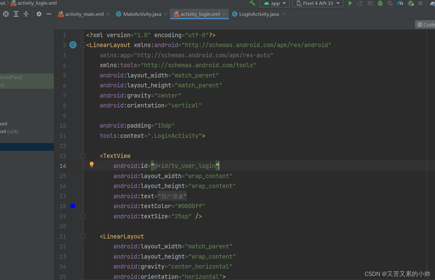Click the "25sp" textSize value
The height and width of the screenshot is (280, 435).
pyautogui.click(x=181, y=217)
